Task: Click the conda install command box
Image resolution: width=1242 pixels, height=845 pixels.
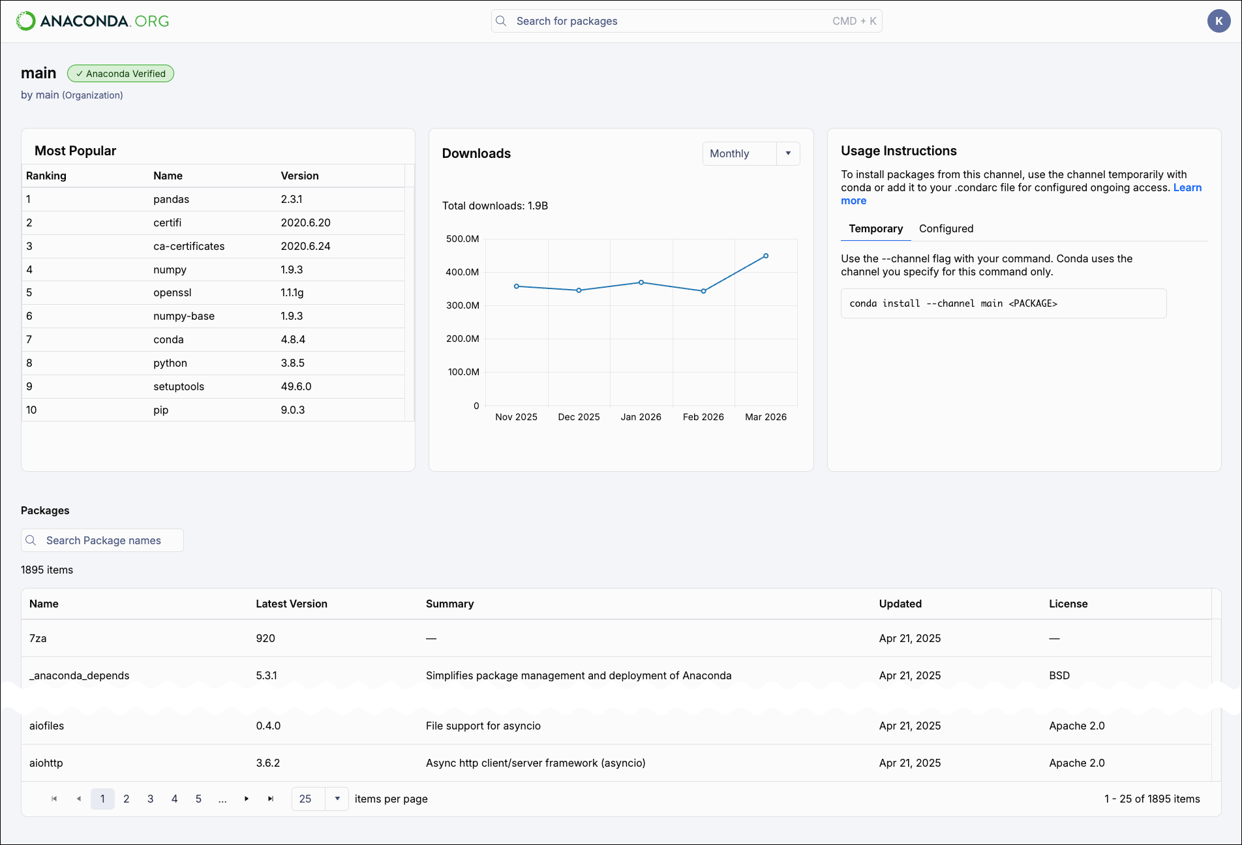Action: pos(1003,303)
